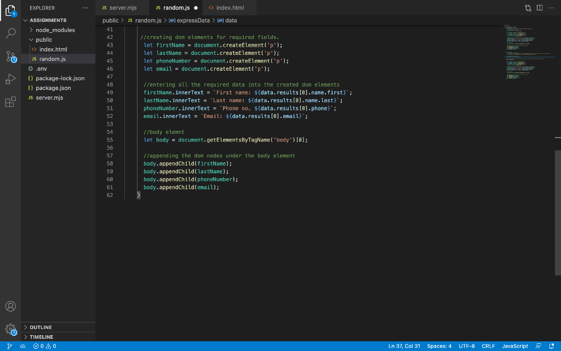Screen dimensions: 561x351
Task: Switch to the server.mjs tab
Action: click(122, 8)
